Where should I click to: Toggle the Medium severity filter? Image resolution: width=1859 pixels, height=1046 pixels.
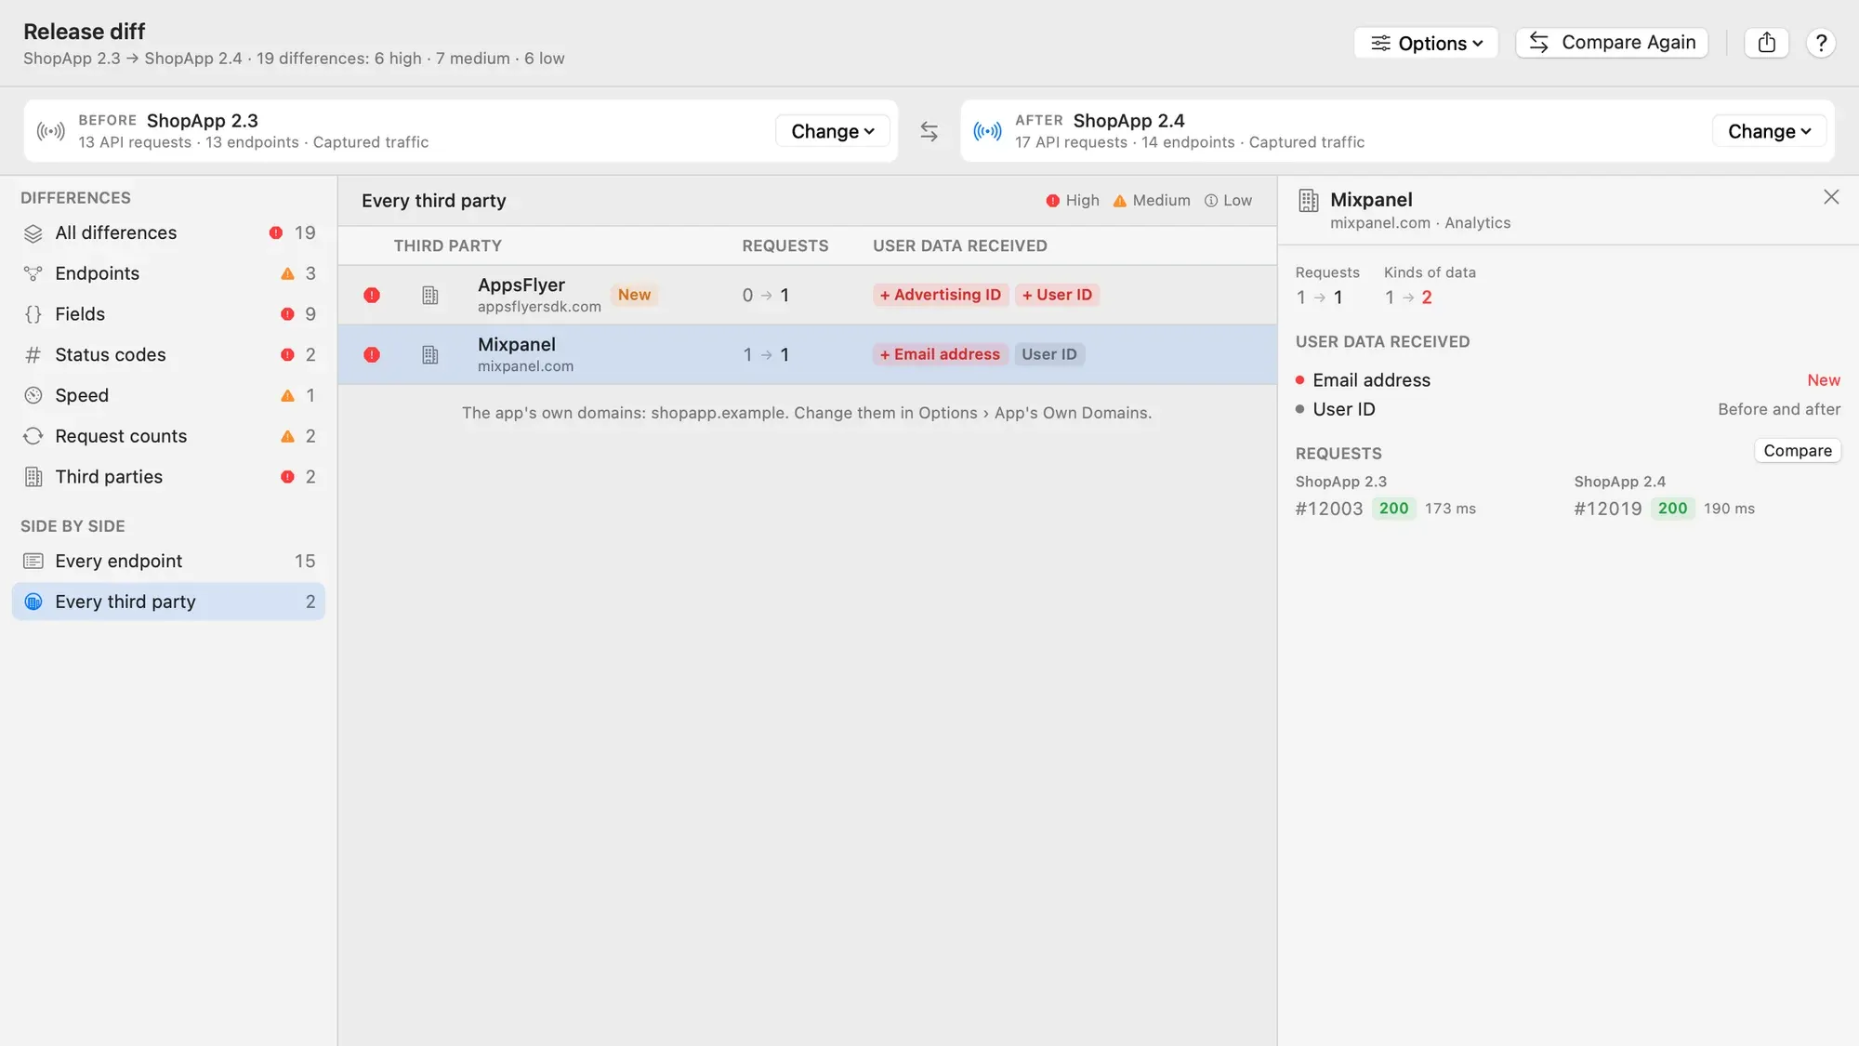(1151, 201)
